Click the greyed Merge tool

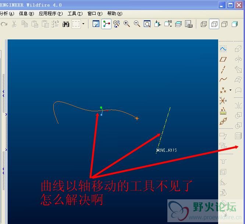point(238,116)
